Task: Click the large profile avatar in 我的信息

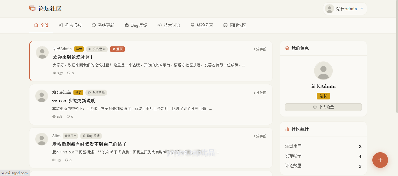Action: (323, 71)
